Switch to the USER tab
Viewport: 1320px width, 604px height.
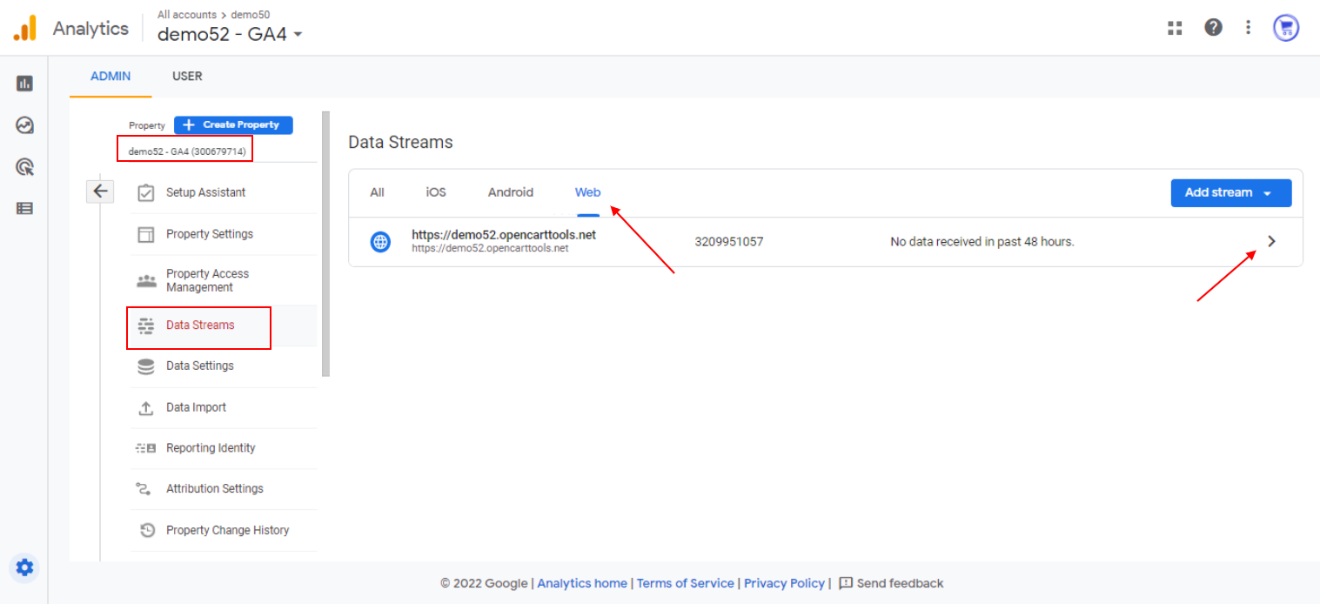187,76
